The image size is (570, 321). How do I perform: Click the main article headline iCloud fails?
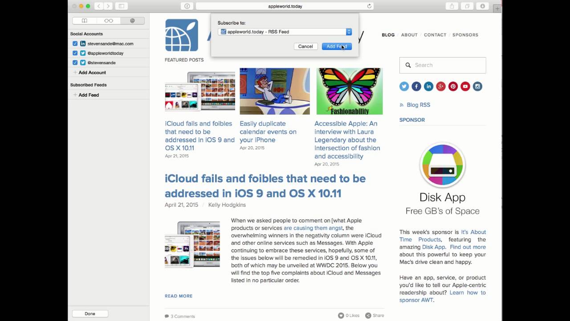[265, 186]
